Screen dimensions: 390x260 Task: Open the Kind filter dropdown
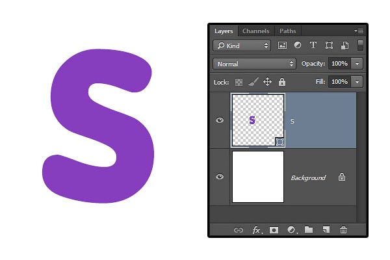(x=242, y=45)
